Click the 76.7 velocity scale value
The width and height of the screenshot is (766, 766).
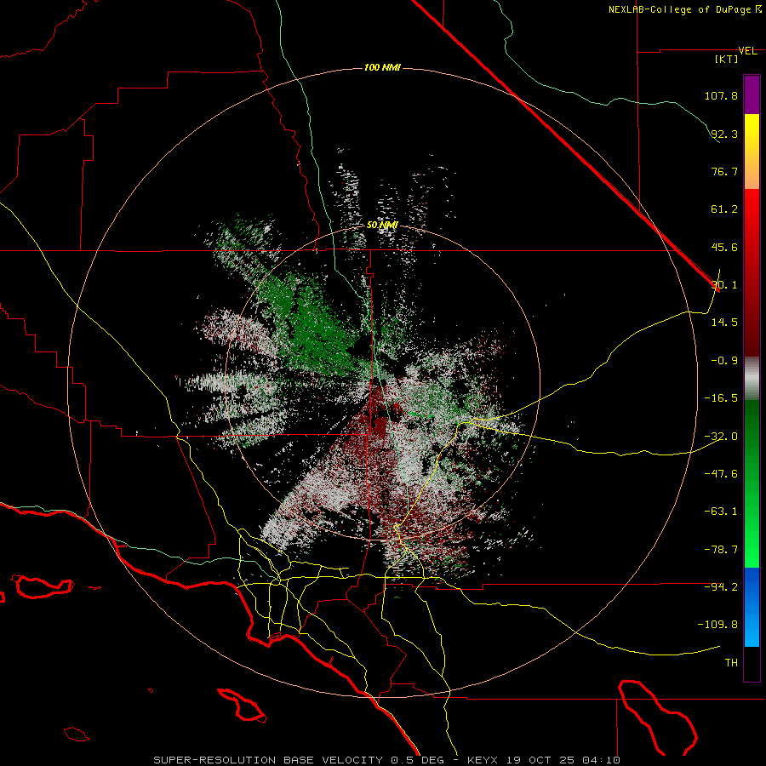(x=724, y=171)
